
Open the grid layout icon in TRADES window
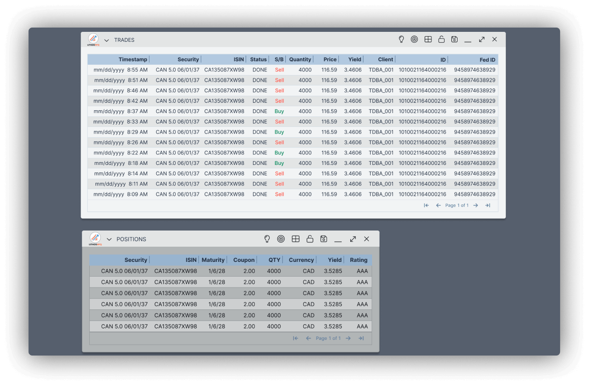(428, 39)
